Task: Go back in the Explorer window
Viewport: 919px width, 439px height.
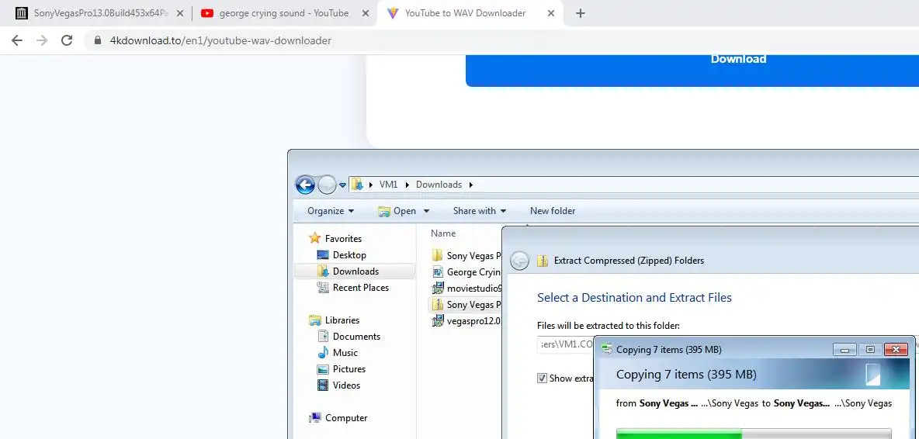Action: coord(305,185)
